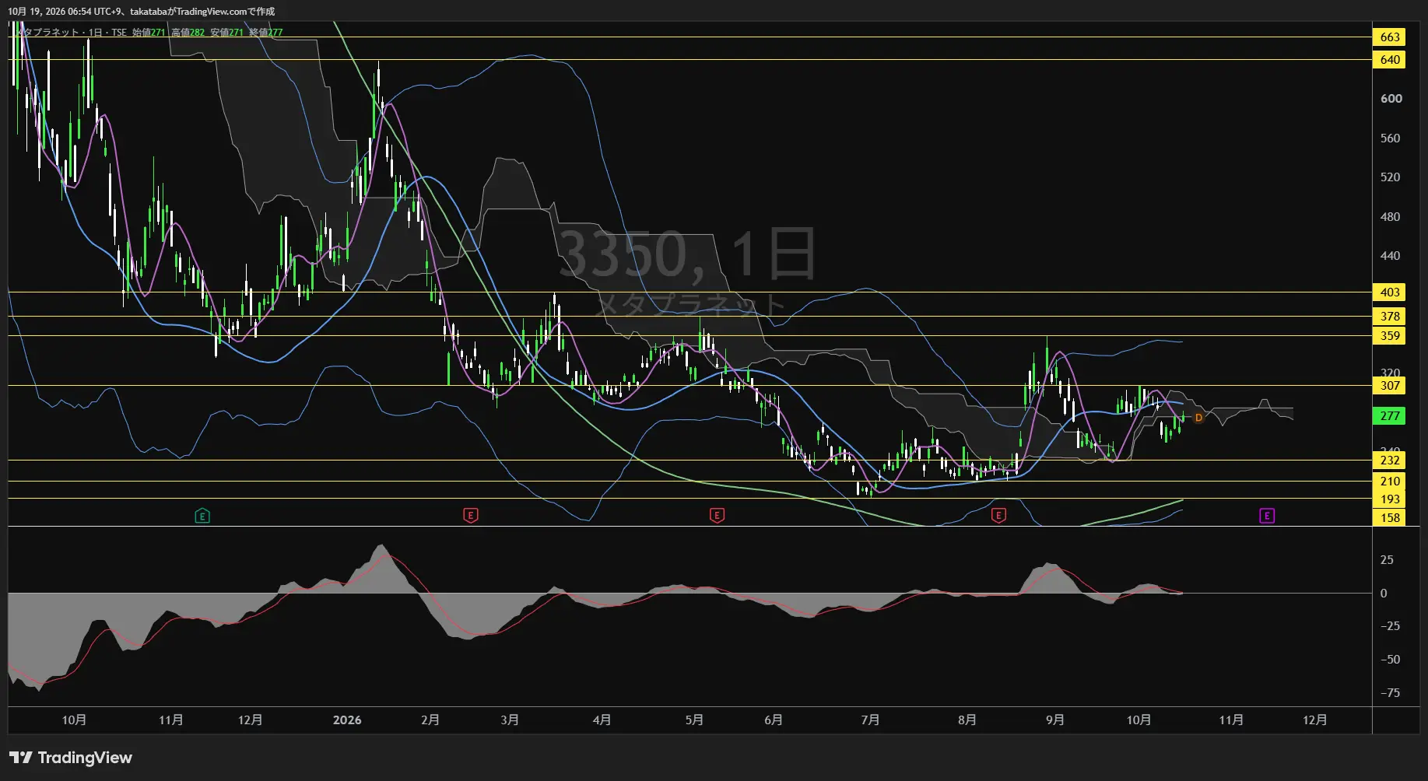Select the 663 yellow price level label
The height and width of the screenshot is (781, 1428).
point(1390,37)
